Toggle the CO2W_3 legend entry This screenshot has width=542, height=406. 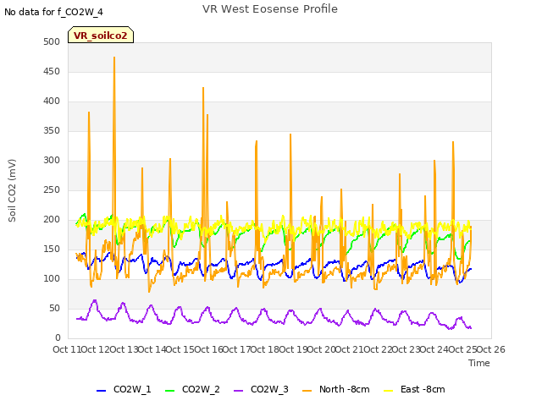[261, 389]
